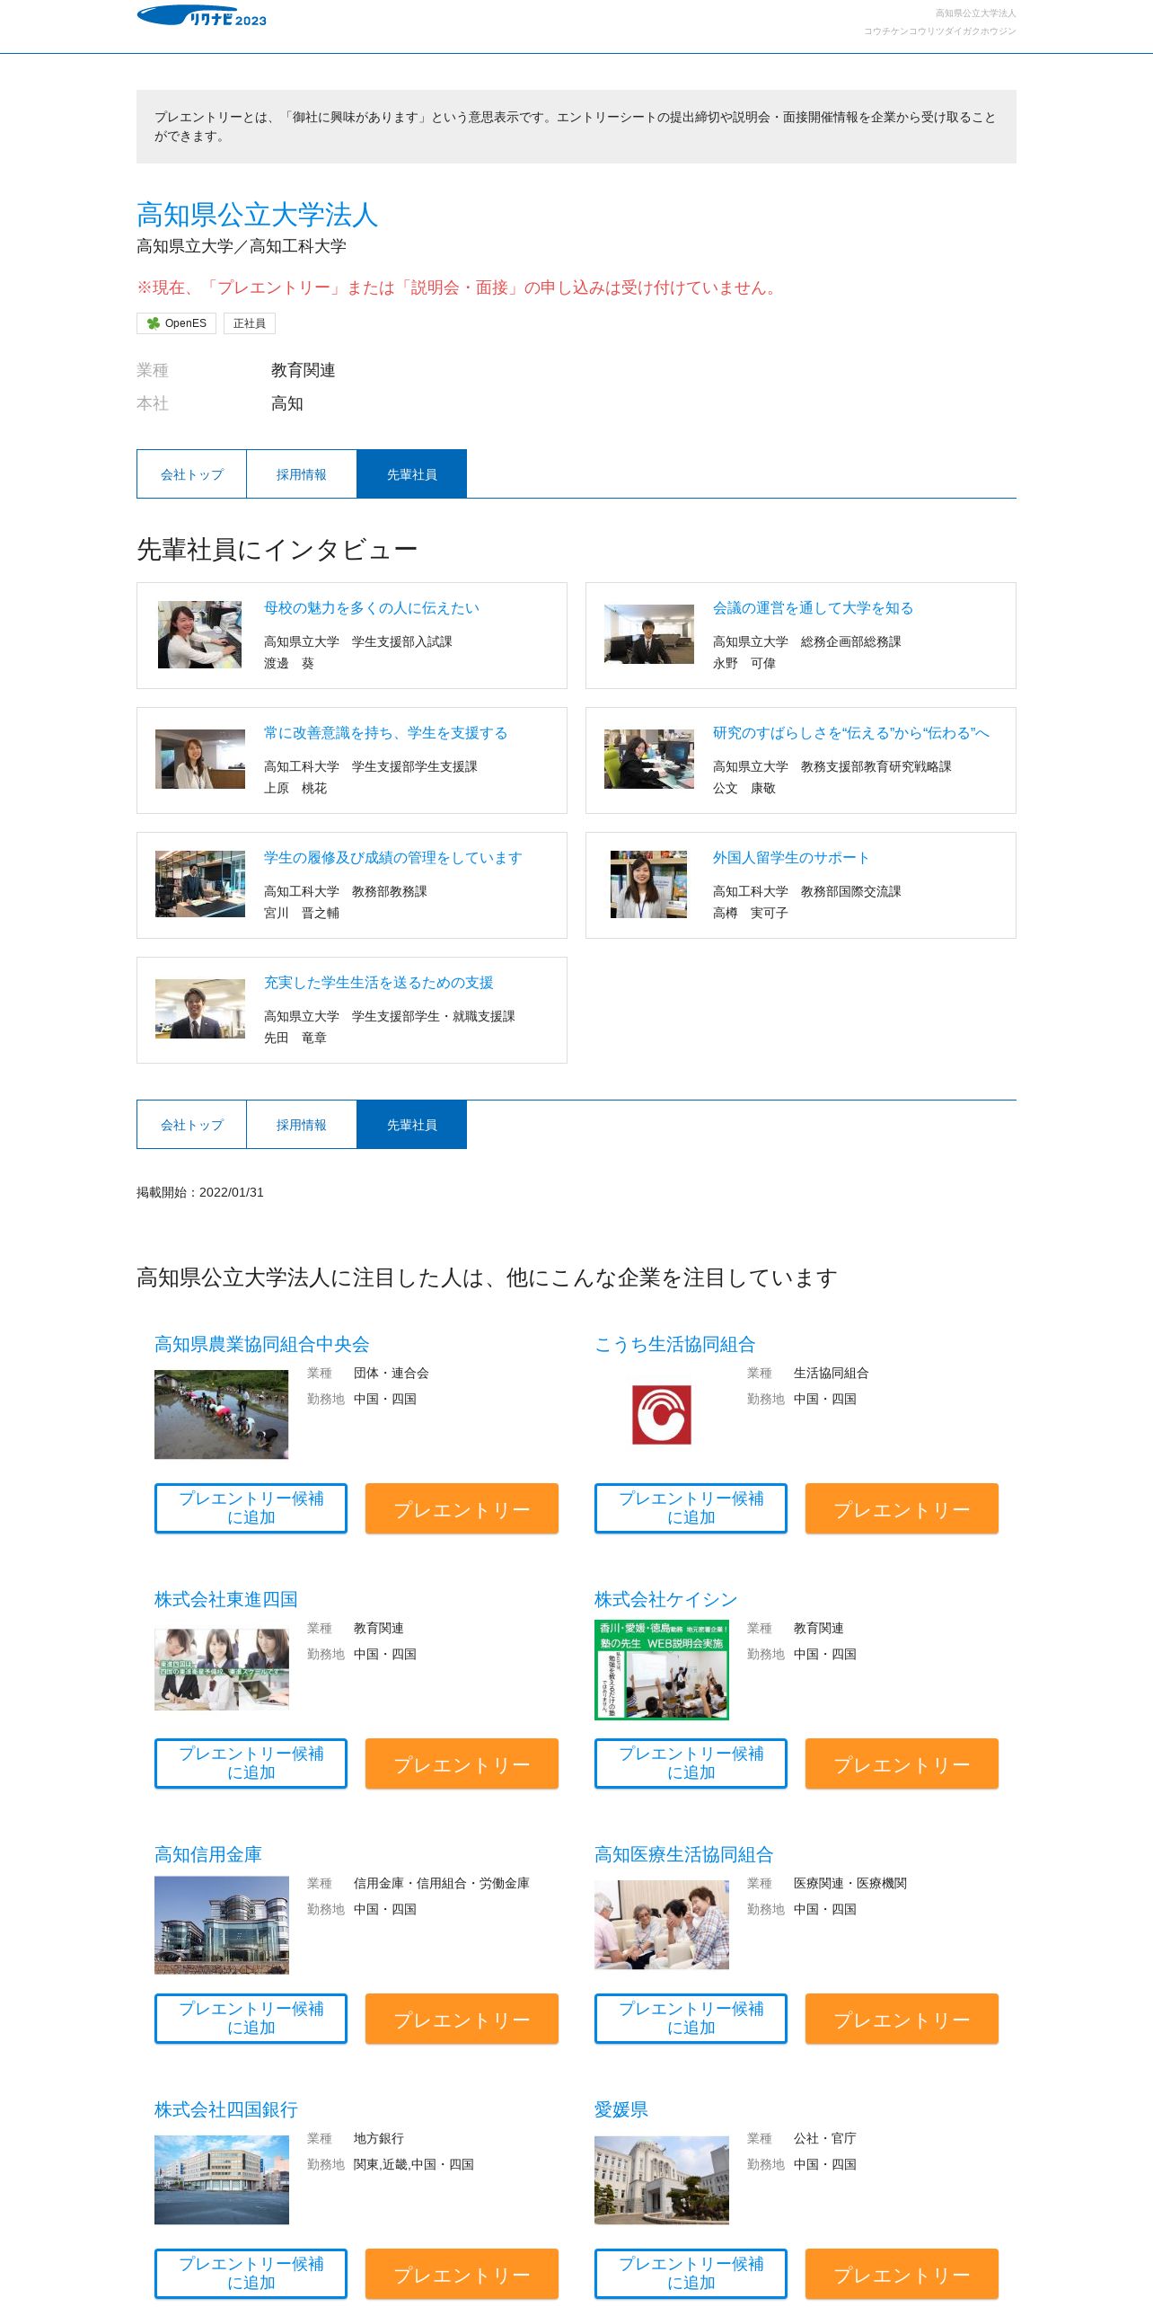Viewport: 1153px width, 2307px height.
Task: Open the lower 採用情報 tab
Action: click(x=302, y=1125)
